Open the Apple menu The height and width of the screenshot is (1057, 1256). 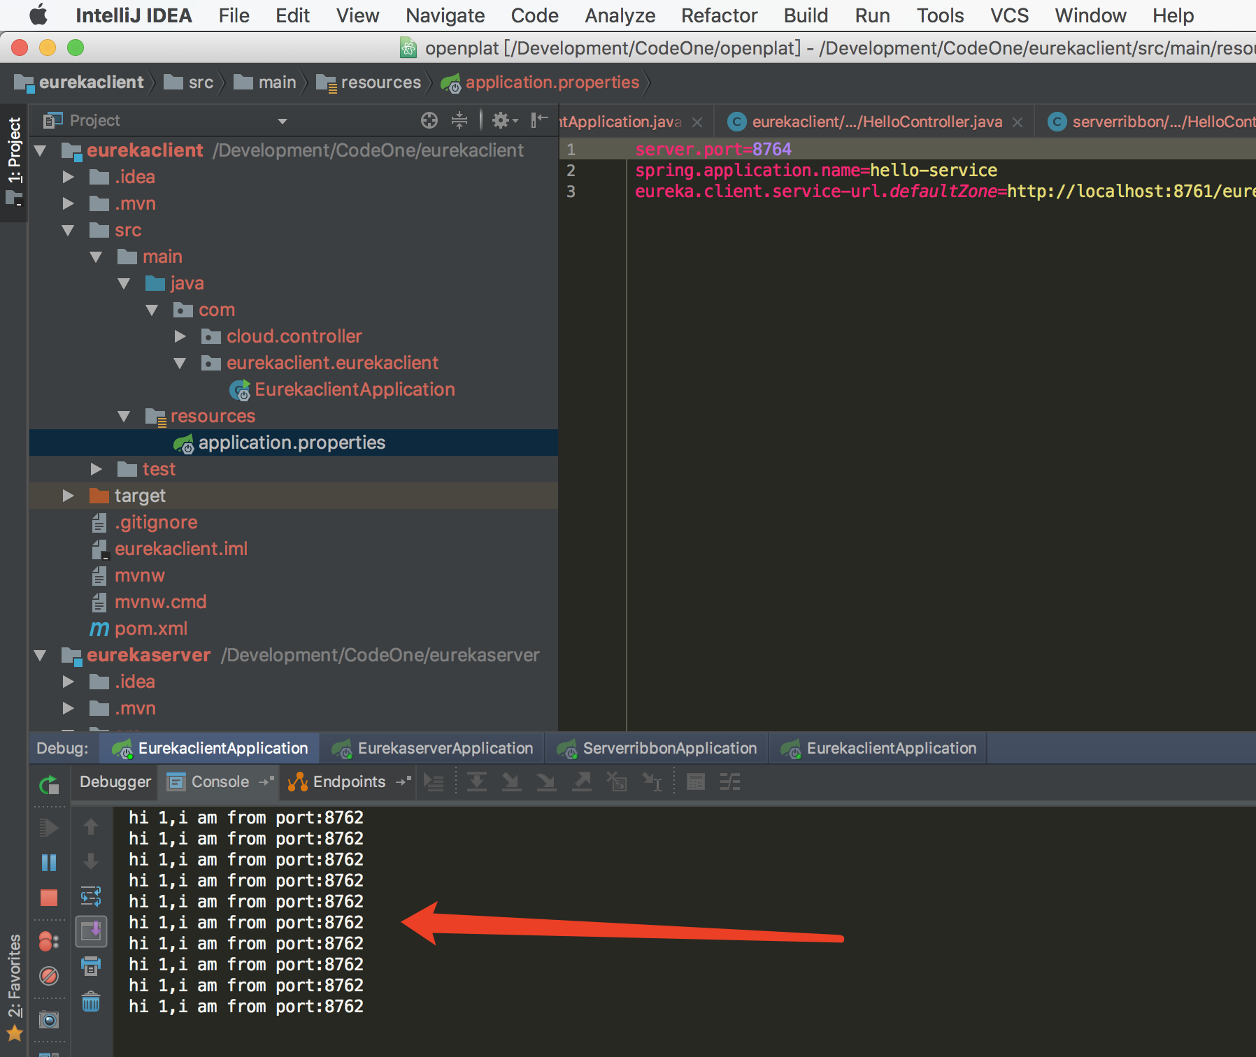click(38, 15)
